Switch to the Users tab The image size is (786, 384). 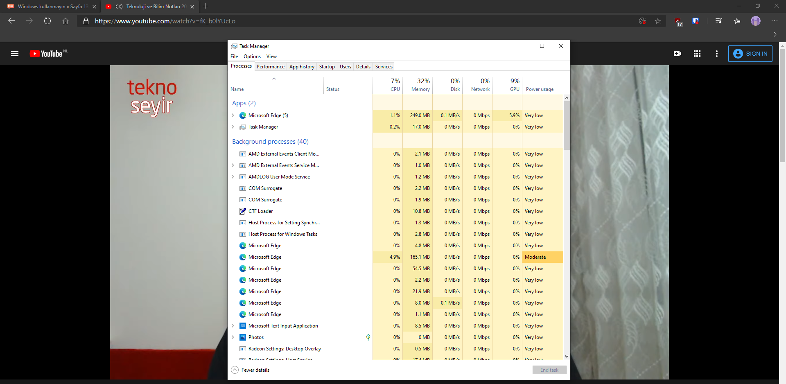click(346, 67)
